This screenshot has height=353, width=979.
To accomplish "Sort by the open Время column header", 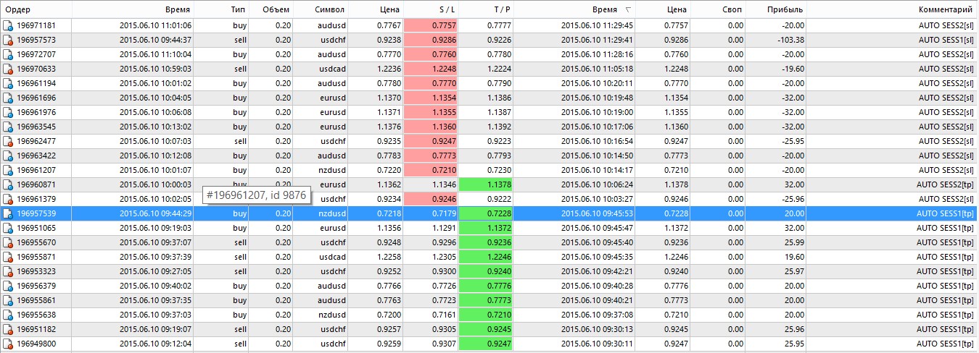I will click(x=133, y=9).
